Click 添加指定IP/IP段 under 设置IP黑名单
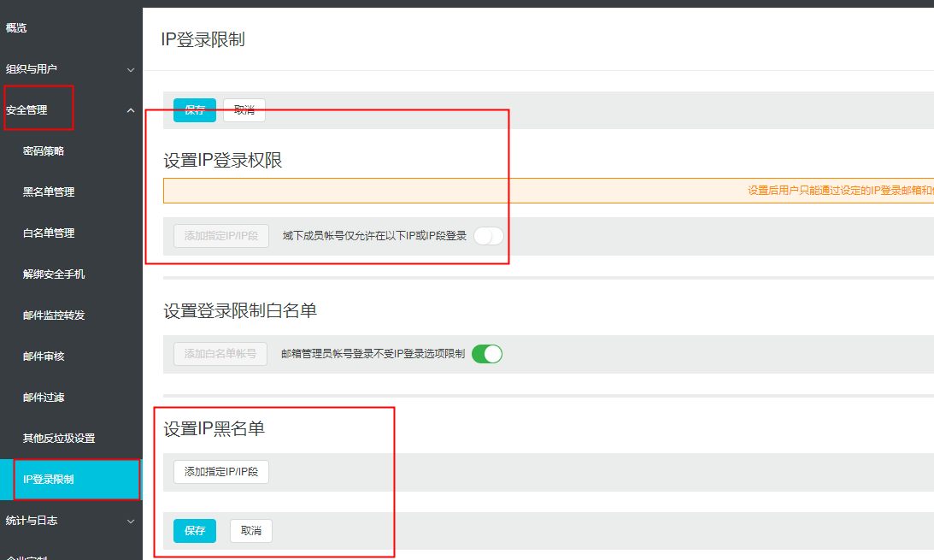 coord(221,472)
